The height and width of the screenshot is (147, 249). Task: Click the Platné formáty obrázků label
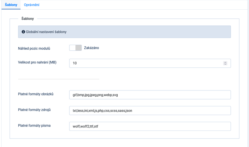pos(36,94)
